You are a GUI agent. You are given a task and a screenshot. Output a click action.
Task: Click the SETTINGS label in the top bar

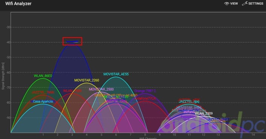click(x=256, y=3)
